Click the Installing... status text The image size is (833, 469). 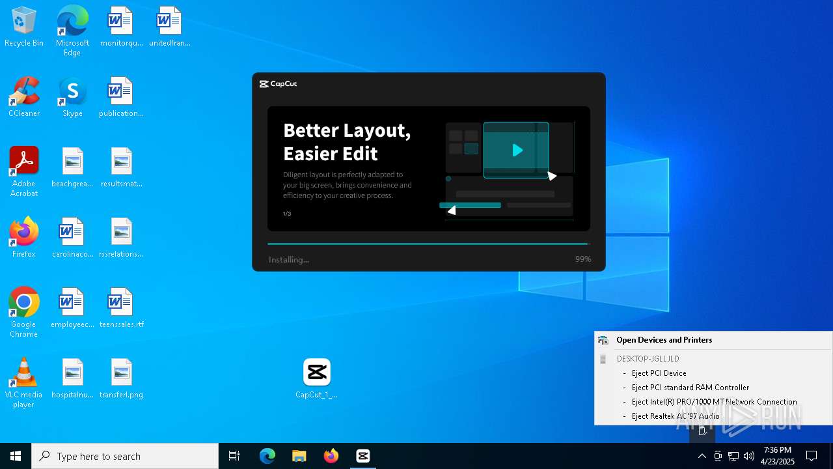(289, 259)
